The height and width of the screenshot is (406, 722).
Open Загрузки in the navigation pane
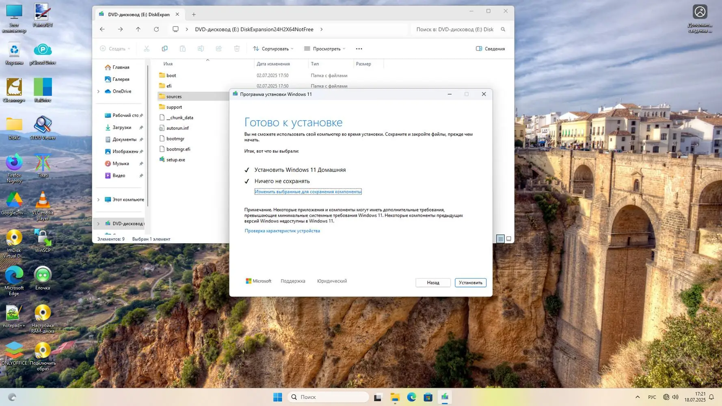click(122, 127)
